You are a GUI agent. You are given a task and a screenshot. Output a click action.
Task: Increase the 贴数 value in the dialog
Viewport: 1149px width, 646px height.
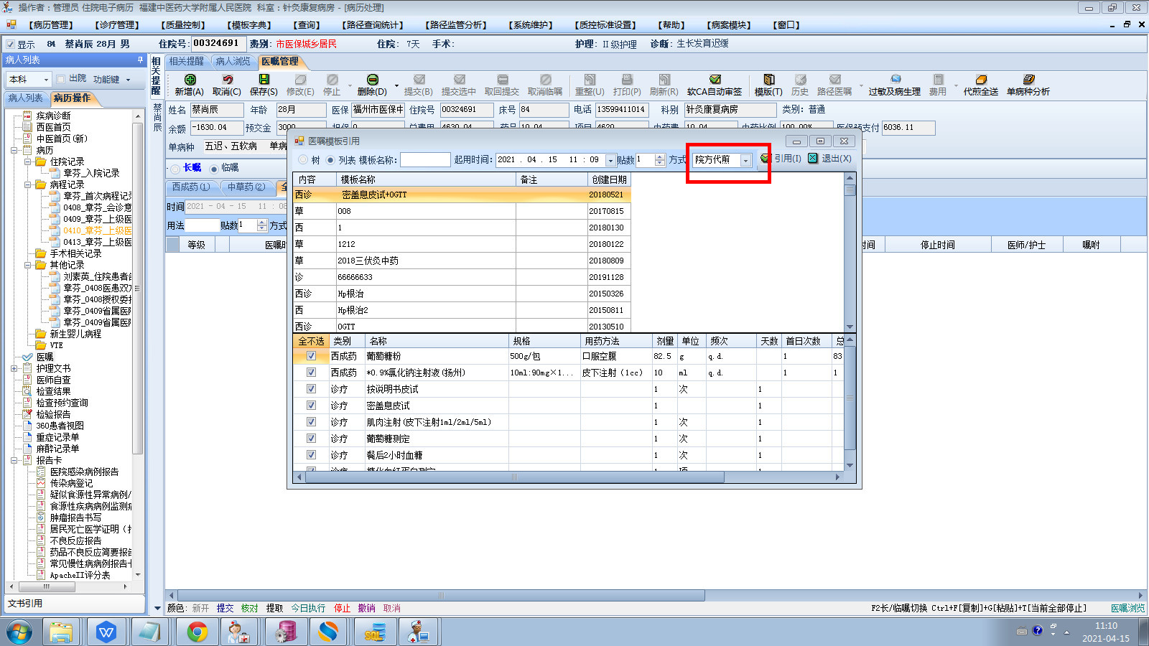point(660,156)
